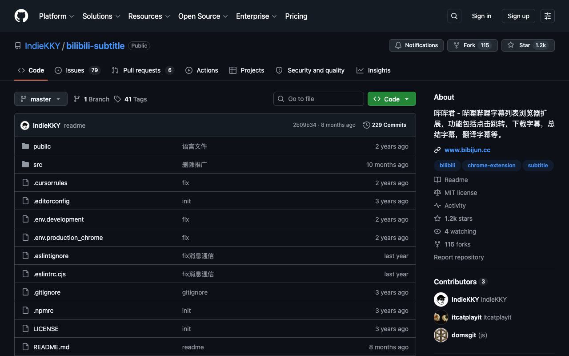The height and width of the screenshot is (356, 569).
Task: Click the eye icon beside 4 watching
Action: (x=437, y=231)
